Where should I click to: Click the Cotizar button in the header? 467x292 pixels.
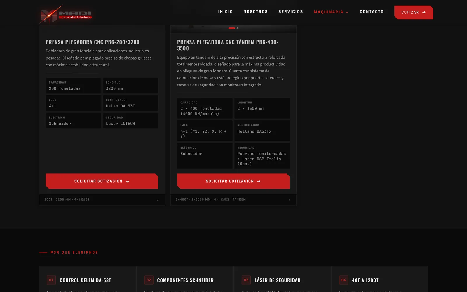(x=414, y=12)
